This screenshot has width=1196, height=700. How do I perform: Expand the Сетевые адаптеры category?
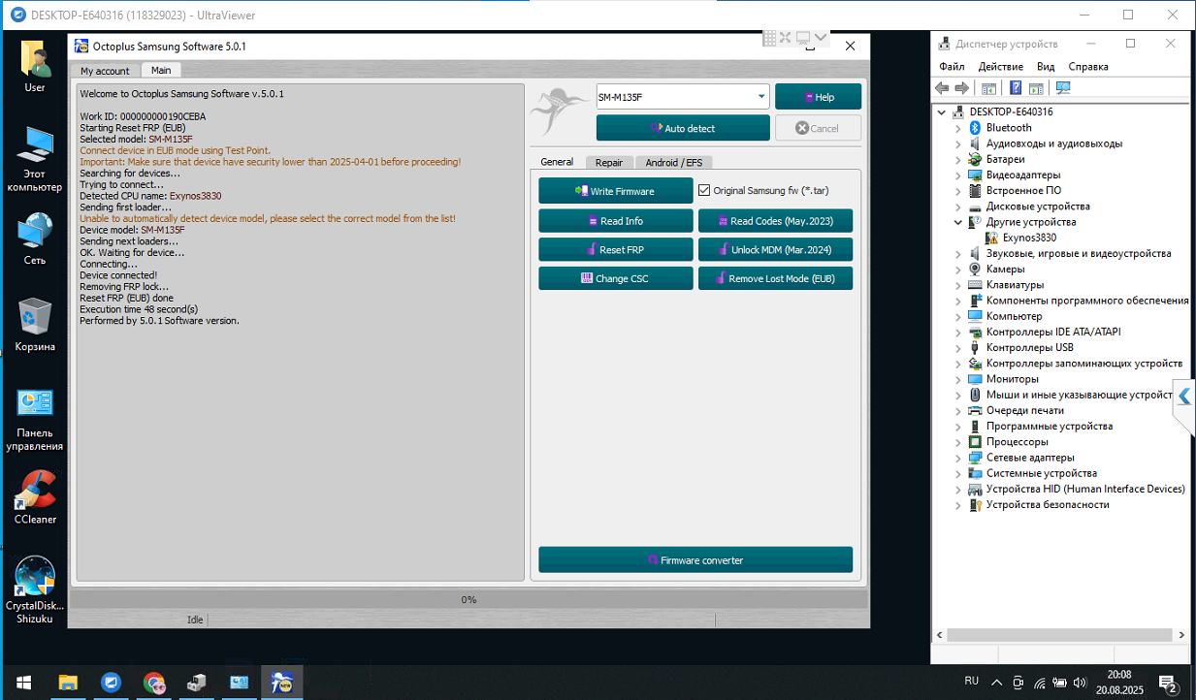pos(957,458)
